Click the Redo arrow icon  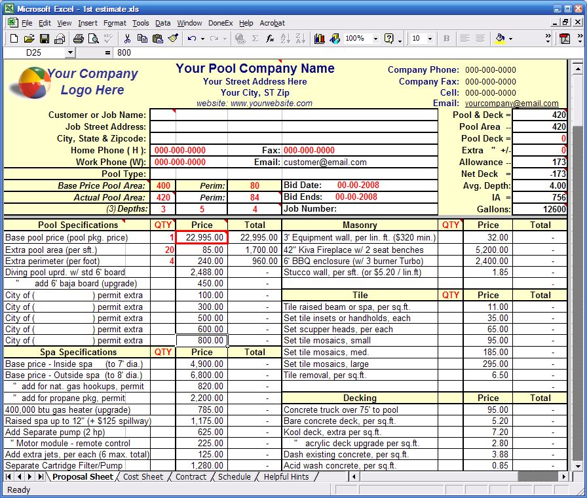pyautogui.click(x=214, y=38)
